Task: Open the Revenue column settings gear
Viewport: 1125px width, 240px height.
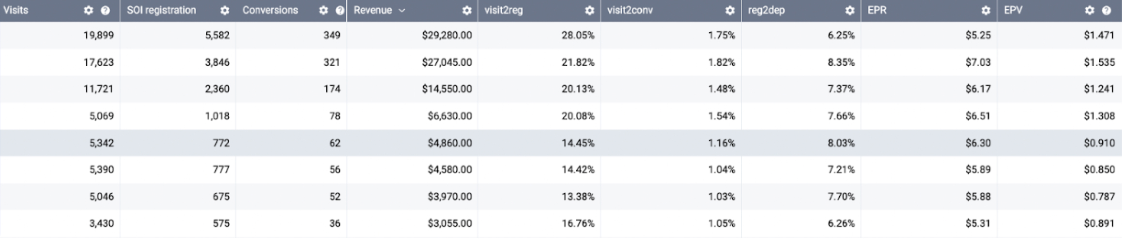Action: point(467,11)
